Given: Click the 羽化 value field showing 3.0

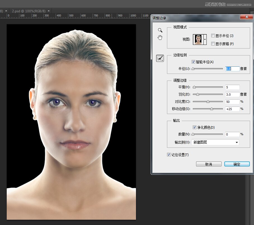Looking at the screenshot, I should tap(232, 95).
